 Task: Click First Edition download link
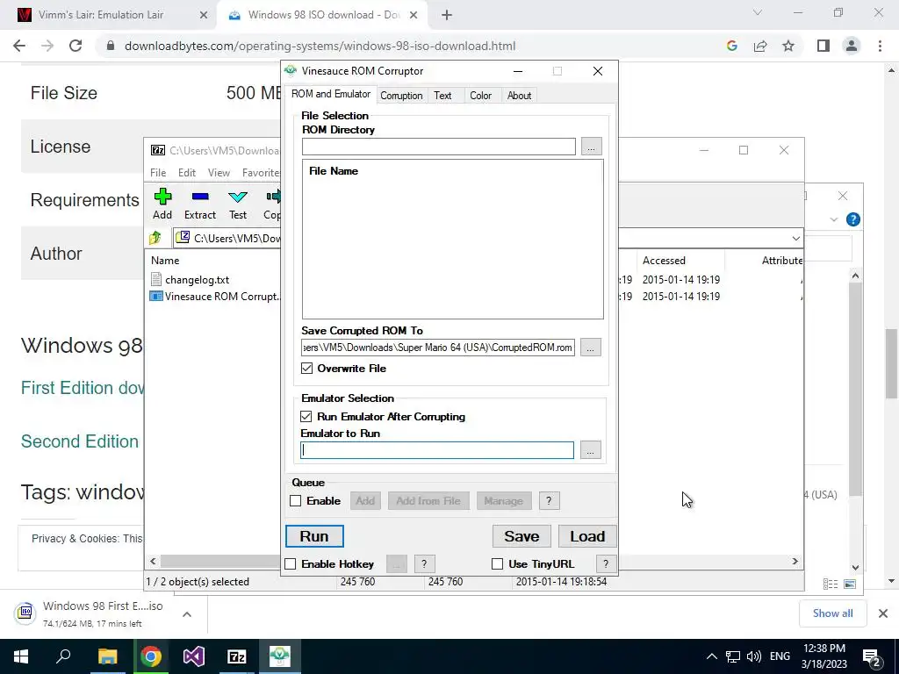click(83, 388)
